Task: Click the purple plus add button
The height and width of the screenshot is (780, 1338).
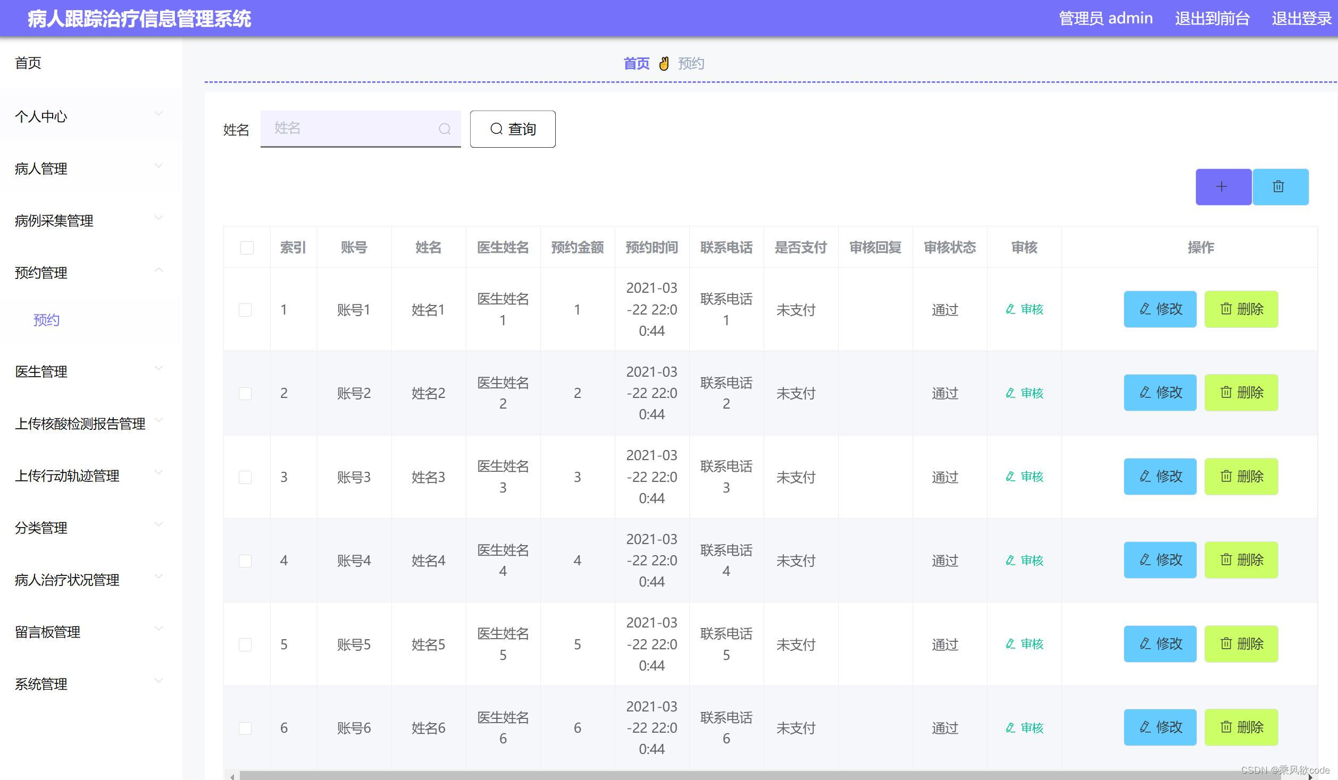Action: click(1223, 186)
